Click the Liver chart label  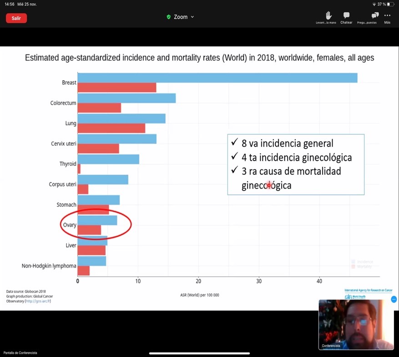click(x=71, y=245)
